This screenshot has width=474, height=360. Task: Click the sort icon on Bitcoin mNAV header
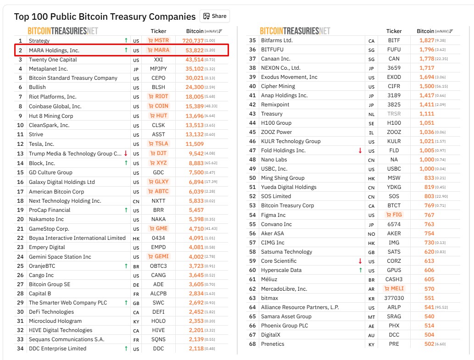(x=220, y=31)
